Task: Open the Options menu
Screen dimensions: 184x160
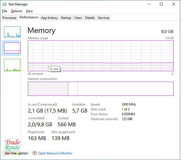Action: (x=17, y=11)
